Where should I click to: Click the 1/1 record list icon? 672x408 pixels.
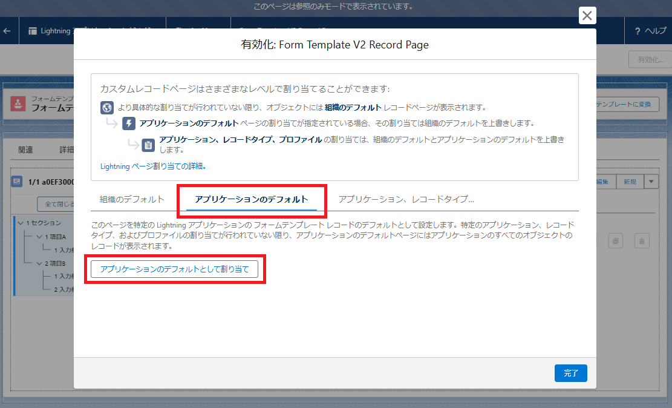(x=17, y=182)
